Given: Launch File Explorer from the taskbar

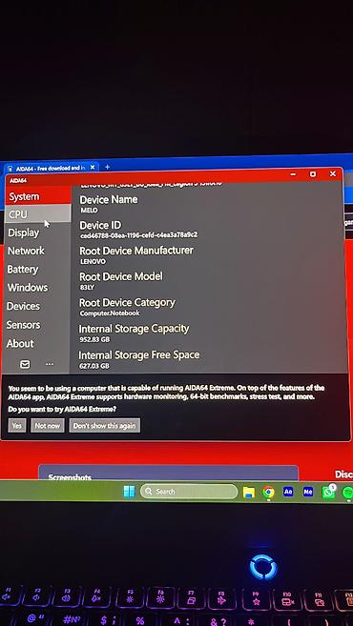Looking at the screenshot, I should (249, 492).
